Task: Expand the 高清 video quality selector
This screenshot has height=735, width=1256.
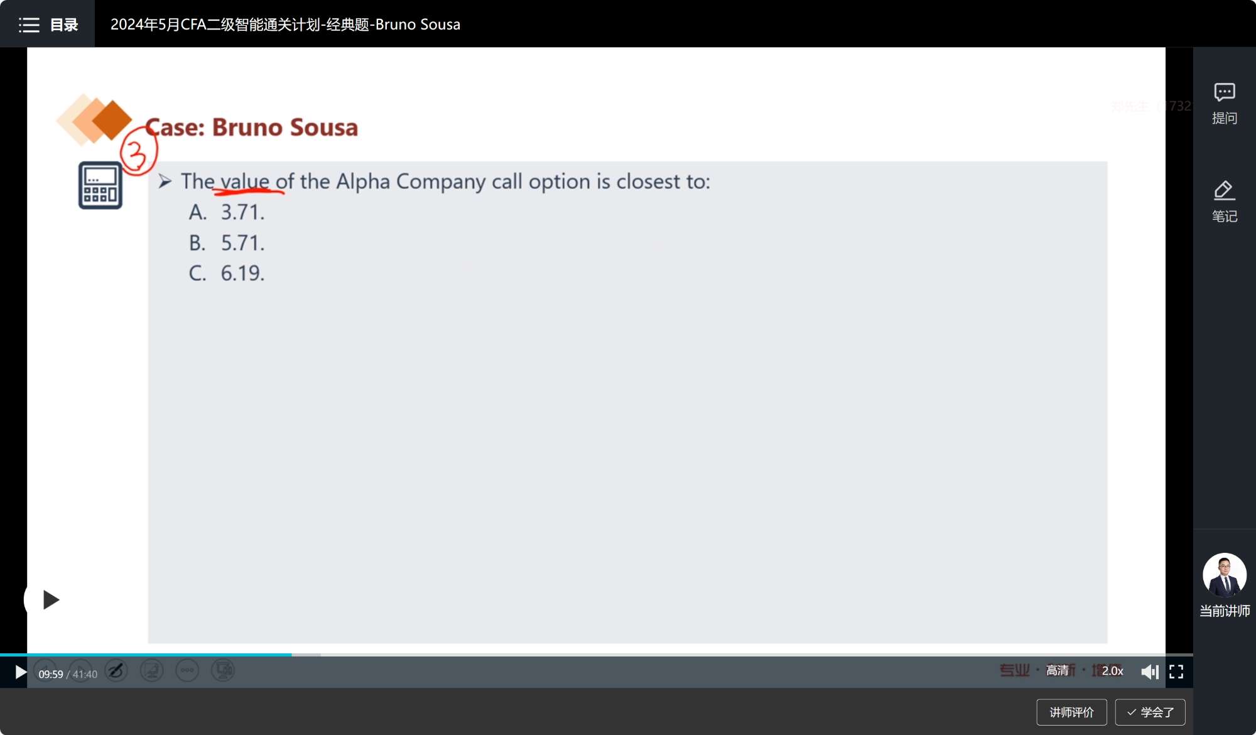Action: pyautogui.click(x=1058, y=671)
